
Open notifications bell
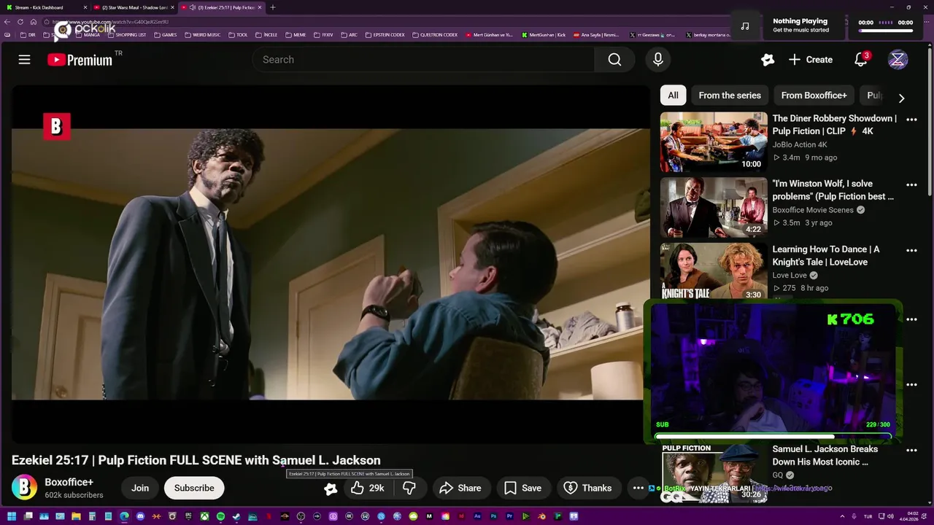pyautogui.click(x=861, y=60)
